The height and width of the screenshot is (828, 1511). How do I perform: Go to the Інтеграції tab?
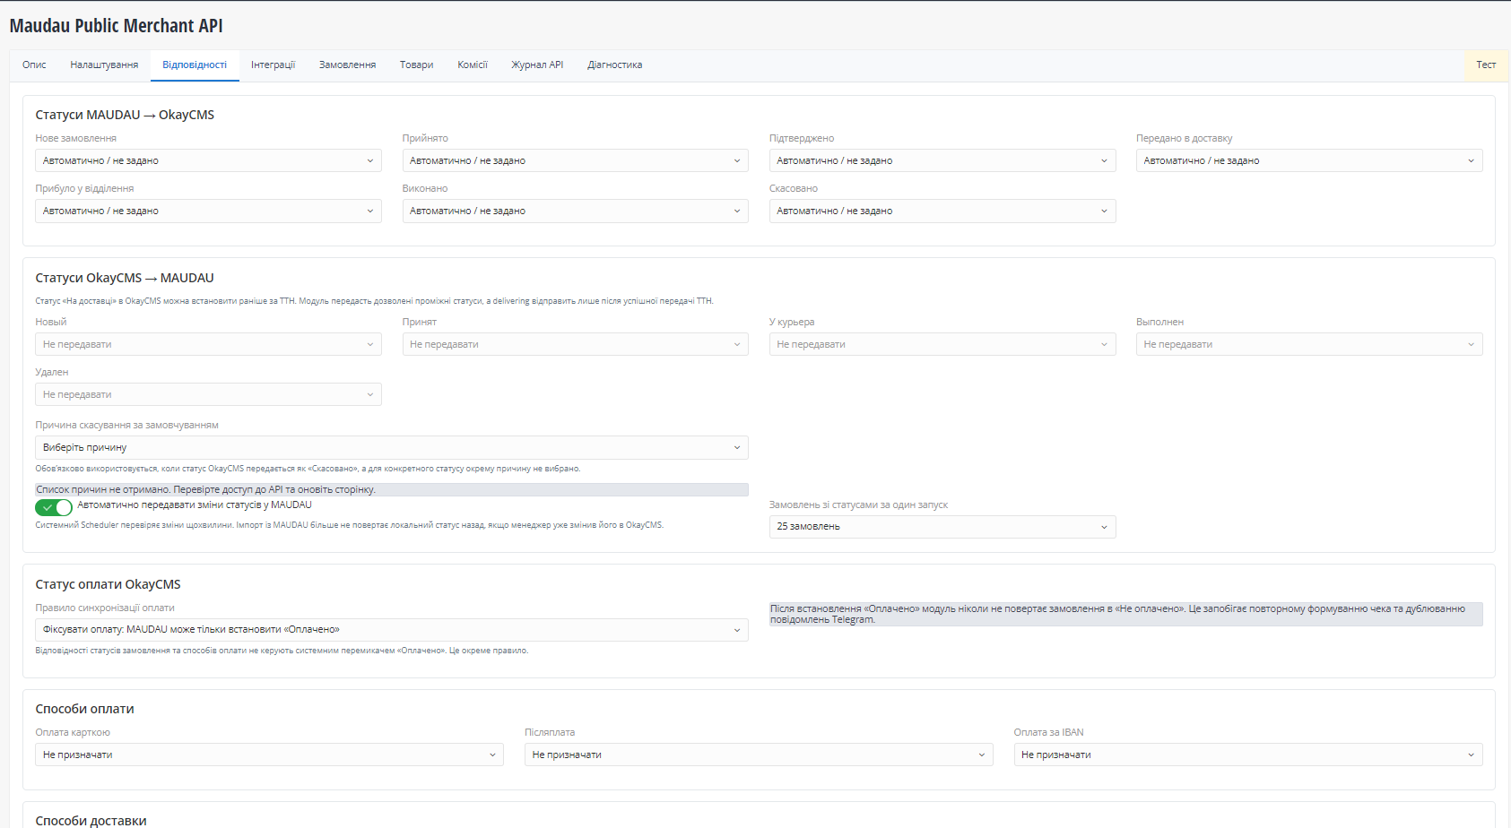273,65
